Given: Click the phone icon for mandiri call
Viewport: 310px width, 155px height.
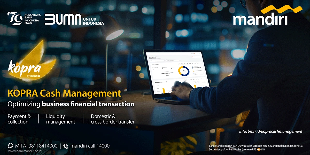Looking at the screenshot, I should point(66,146).
